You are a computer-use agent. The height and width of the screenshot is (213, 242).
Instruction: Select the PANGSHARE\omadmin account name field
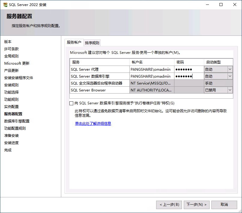click(x=152, y=69)
